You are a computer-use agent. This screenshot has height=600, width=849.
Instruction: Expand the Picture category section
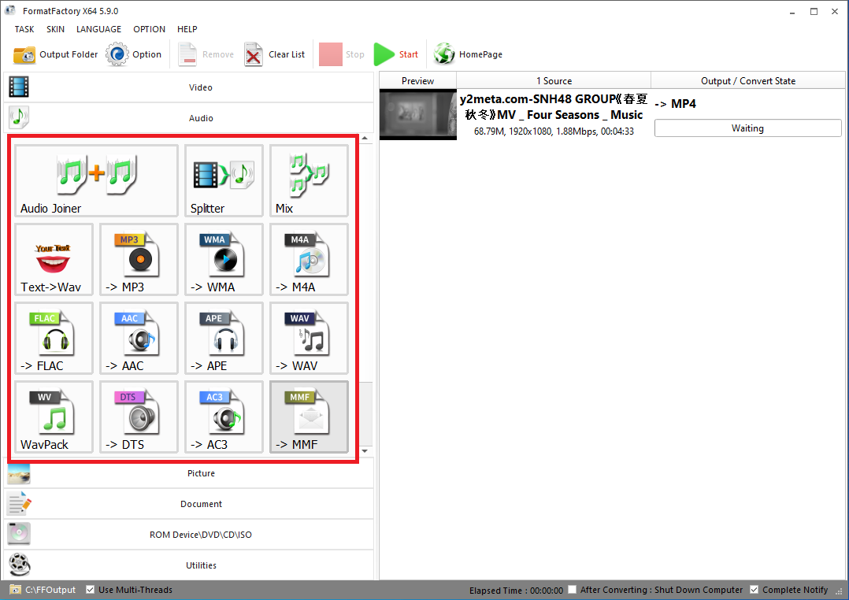tap(189, 473)
